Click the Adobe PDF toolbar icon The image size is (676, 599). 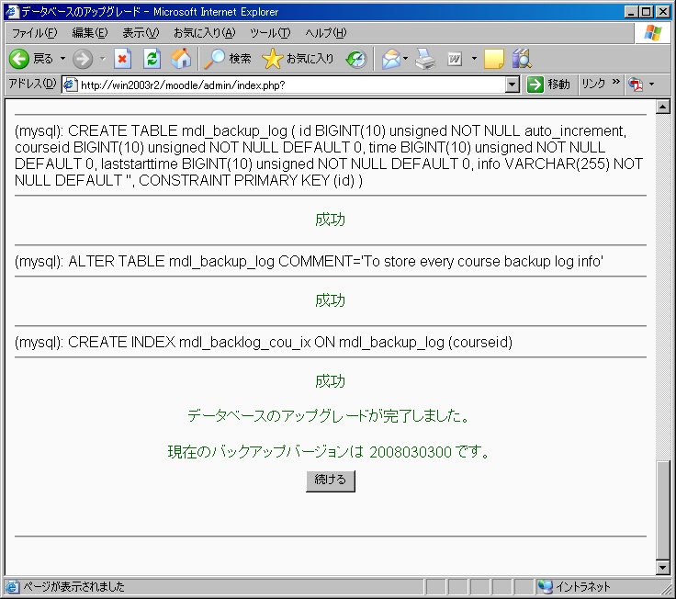[x=636, y=85]
